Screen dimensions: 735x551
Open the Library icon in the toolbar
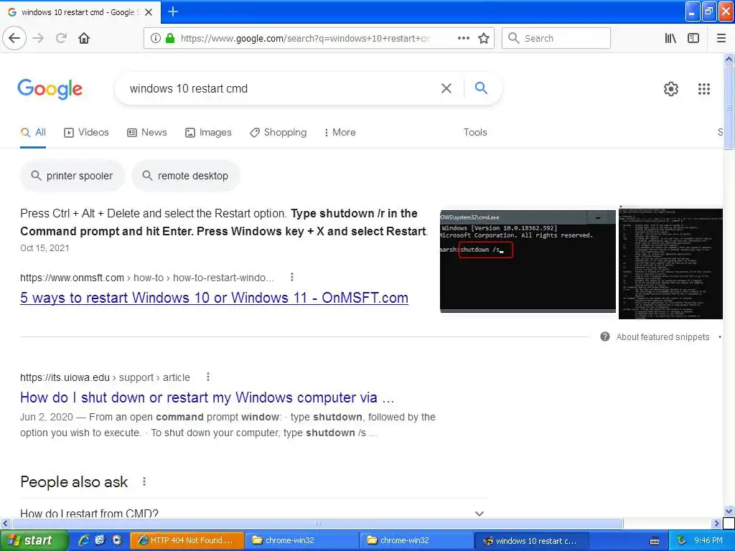pyautogui.click(x=671, y=39)
